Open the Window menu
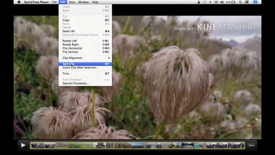The height and width of the screenshot is (155, 275). [x=83, y=2]
